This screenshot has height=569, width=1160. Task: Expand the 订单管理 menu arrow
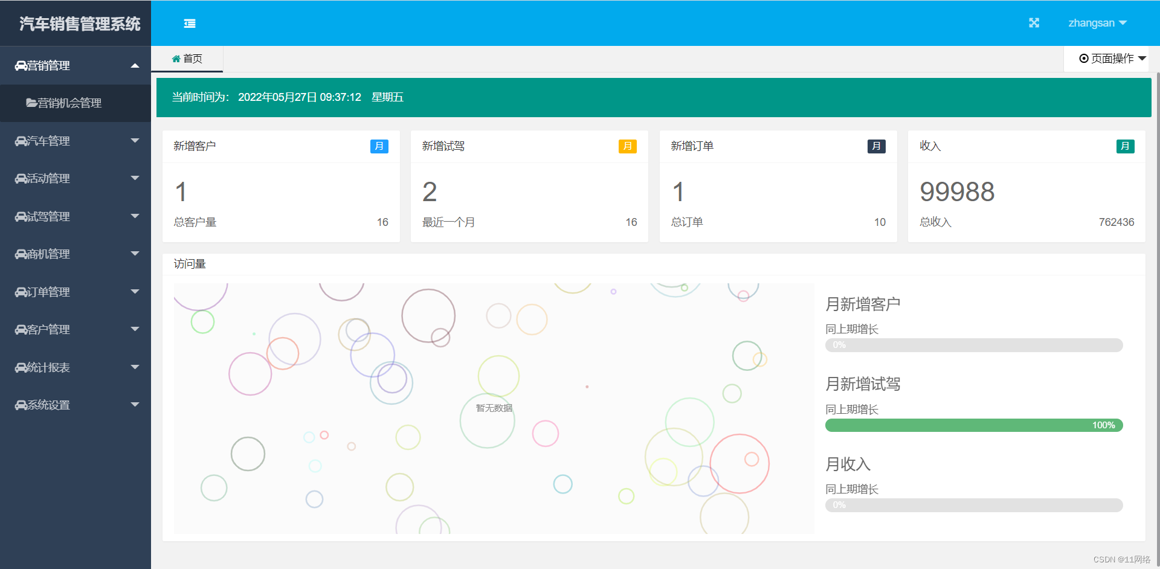point(135,292)
